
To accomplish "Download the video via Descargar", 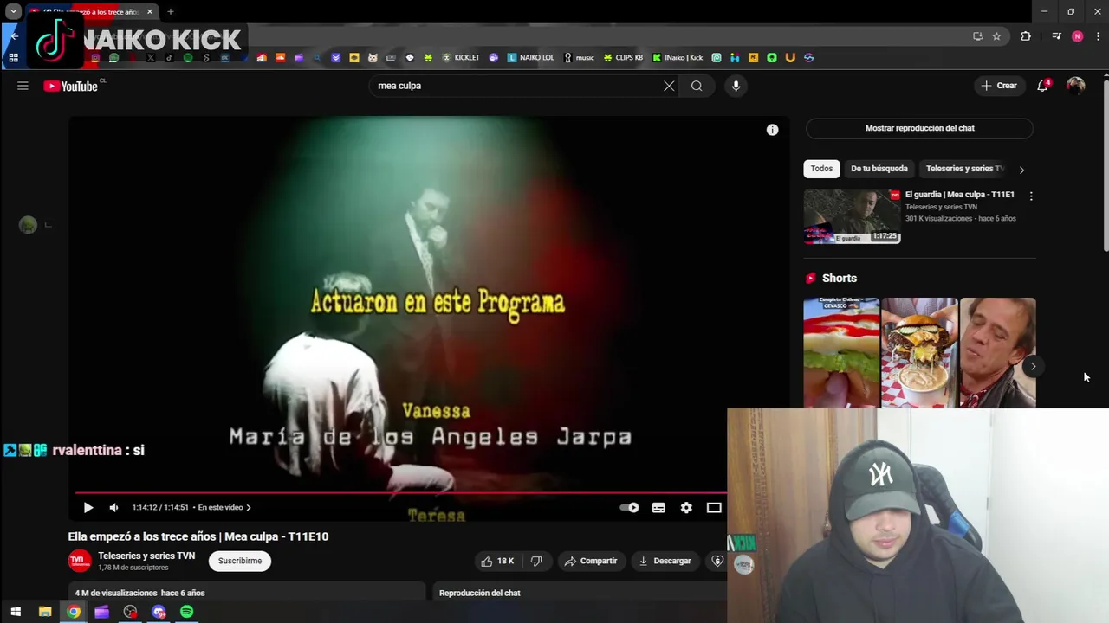I will click(665, 561).
